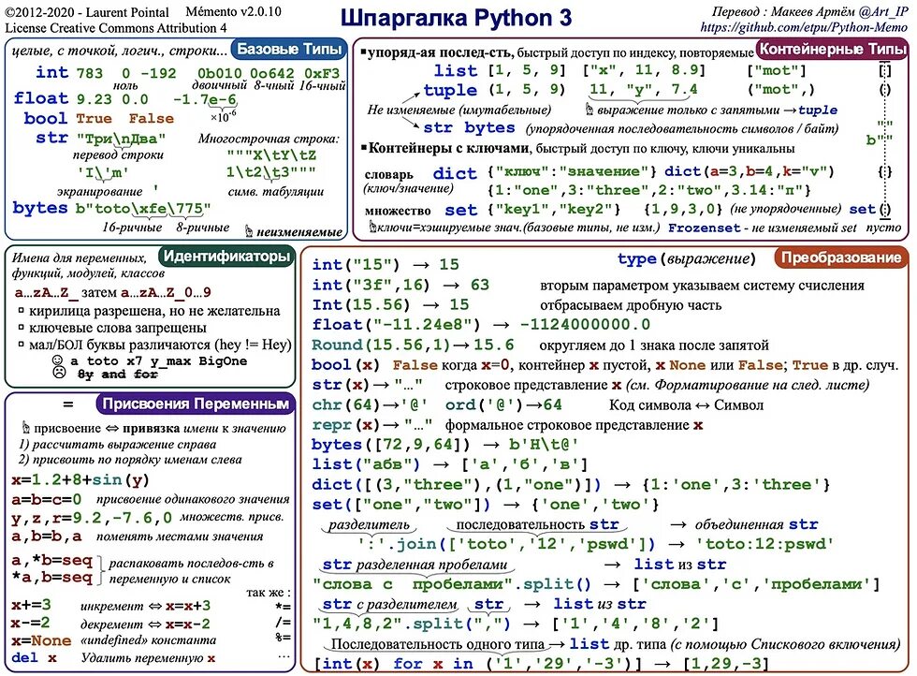Open the github.com/etpu/Python-Memo link
This screenshot has width=917, height=676.
(x=804, y=27)
